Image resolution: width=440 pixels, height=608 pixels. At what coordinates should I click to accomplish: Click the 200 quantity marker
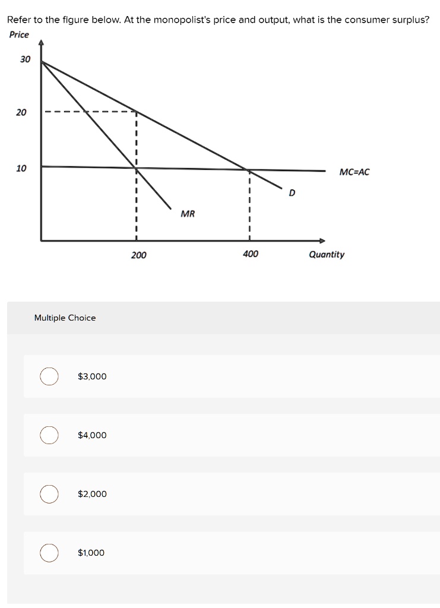tap(137, 254)
